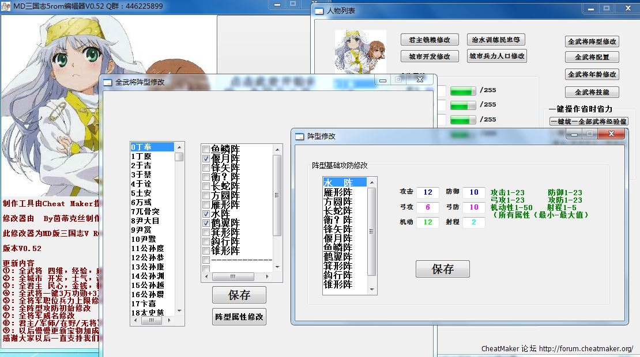Toggle the 鹤翼阵 checkbox off

click(x=206, y=223)
